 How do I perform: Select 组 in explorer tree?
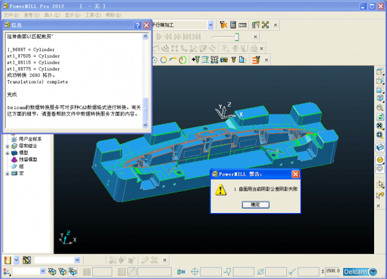tap(21, 167)
